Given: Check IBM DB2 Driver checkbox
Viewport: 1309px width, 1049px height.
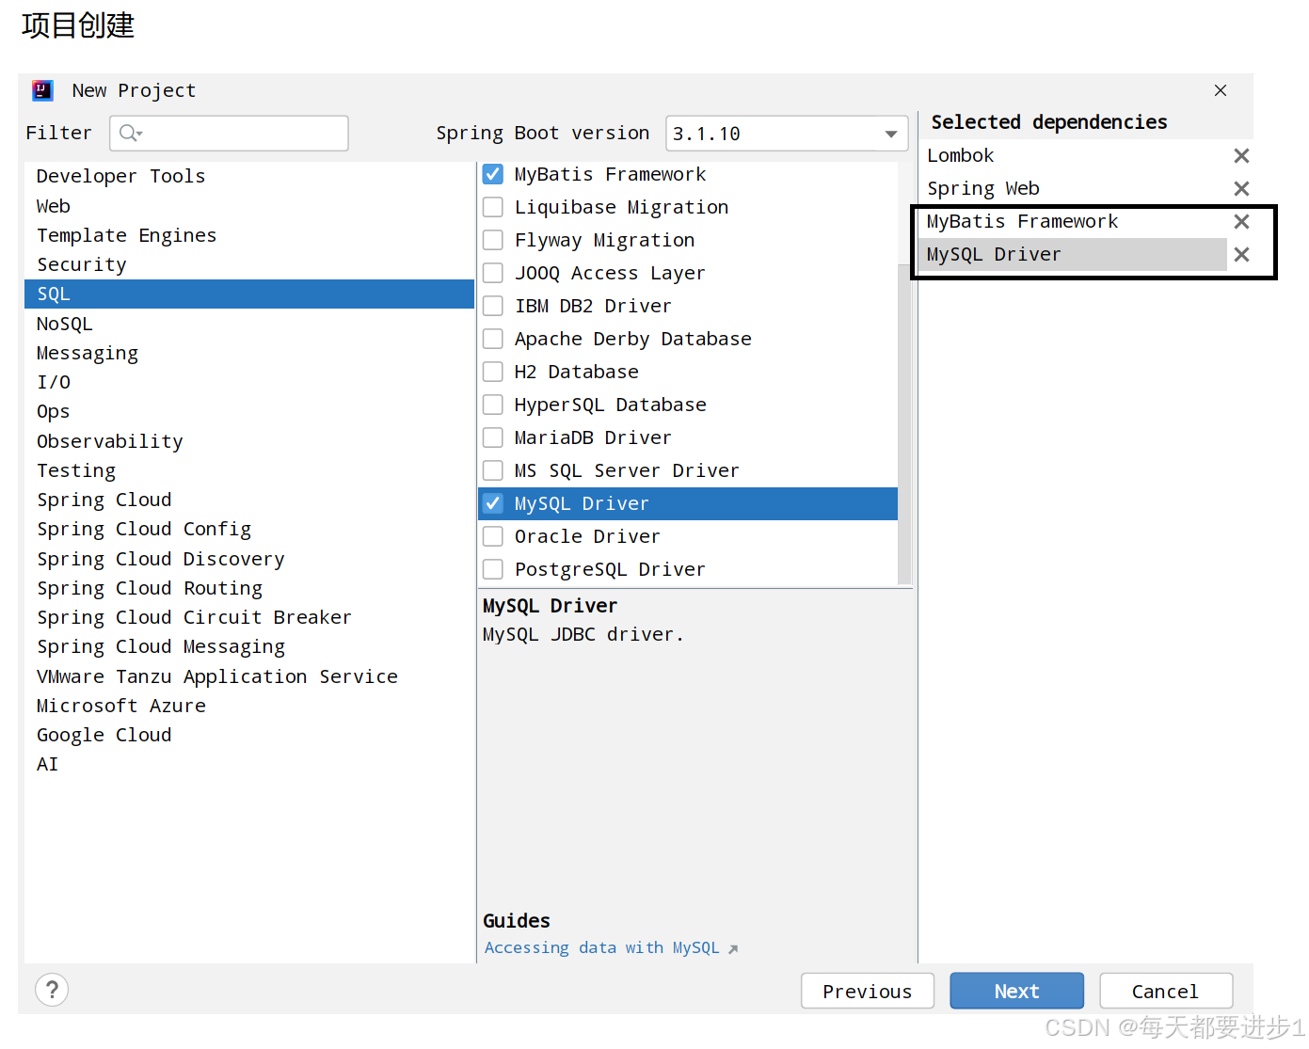Looking at the screenshot, I should point(493,306).
